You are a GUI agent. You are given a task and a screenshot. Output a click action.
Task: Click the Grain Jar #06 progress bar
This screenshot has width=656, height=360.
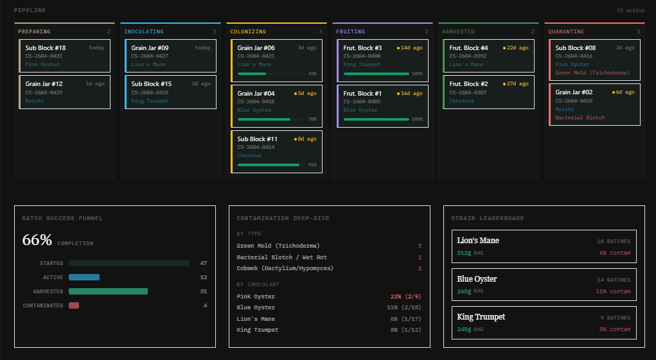pos(270,74)
